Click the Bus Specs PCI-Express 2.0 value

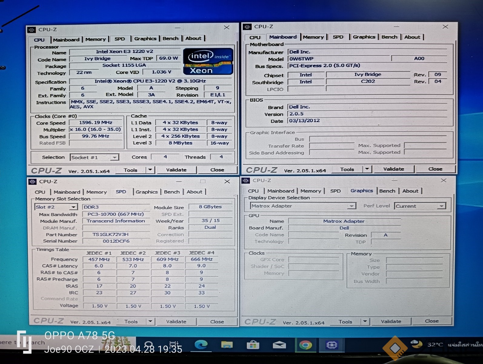tap(367, 66)
